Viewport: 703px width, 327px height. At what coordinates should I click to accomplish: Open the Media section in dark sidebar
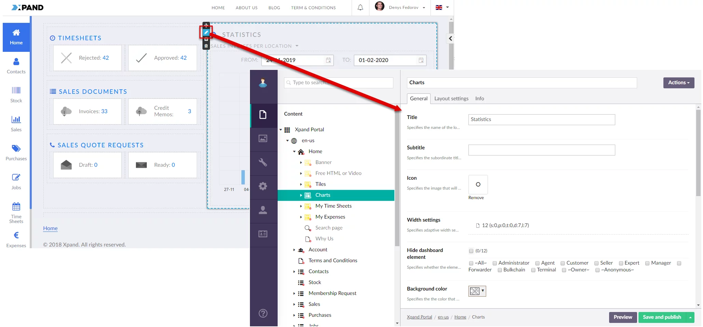click(x=263, y=138)
